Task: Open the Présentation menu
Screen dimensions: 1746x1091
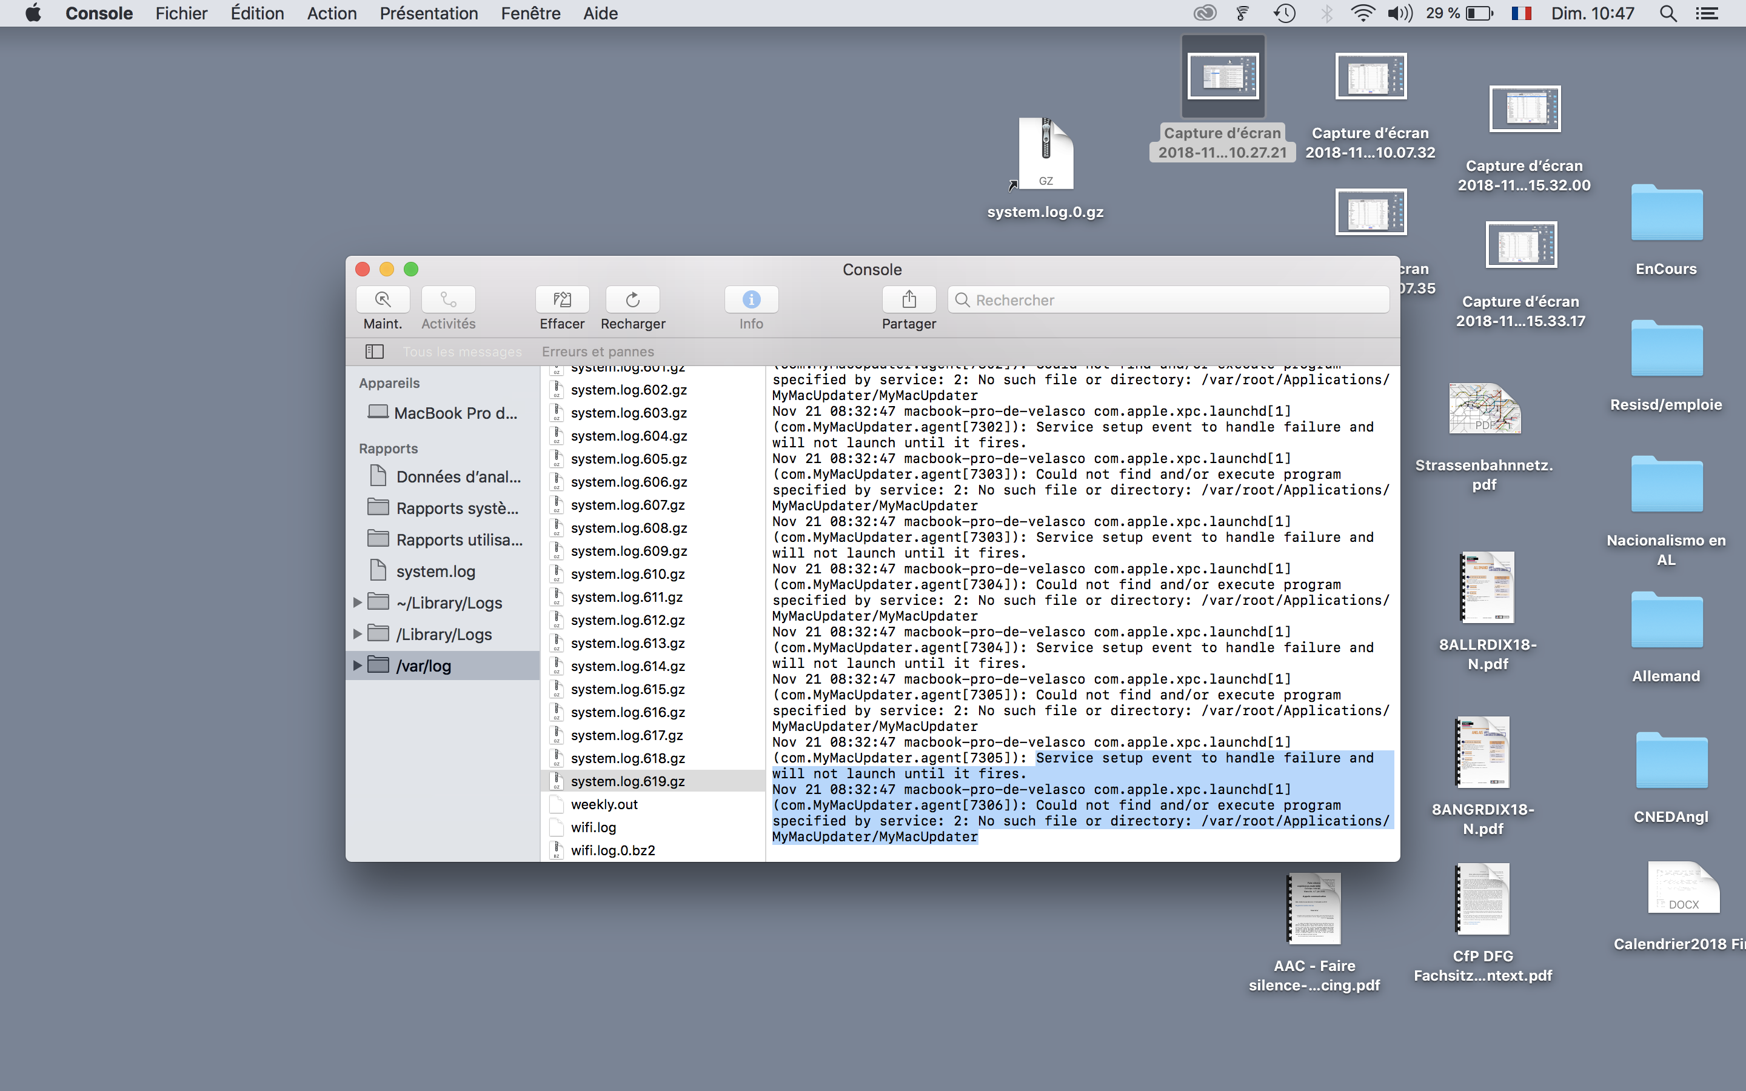Action: (429, 14)
